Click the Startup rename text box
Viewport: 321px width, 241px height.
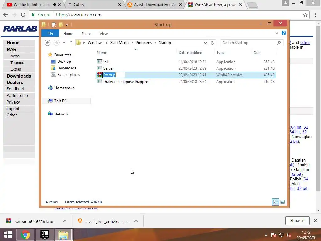point(113,75)
